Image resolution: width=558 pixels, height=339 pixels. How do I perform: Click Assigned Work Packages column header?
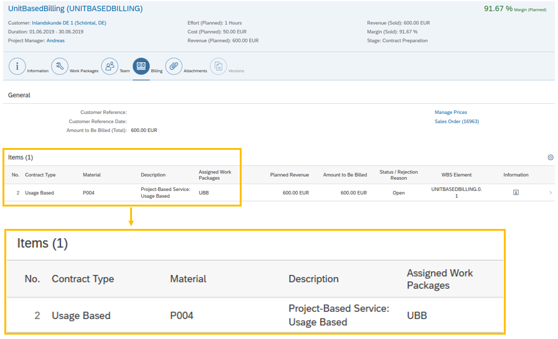(215, 175)
